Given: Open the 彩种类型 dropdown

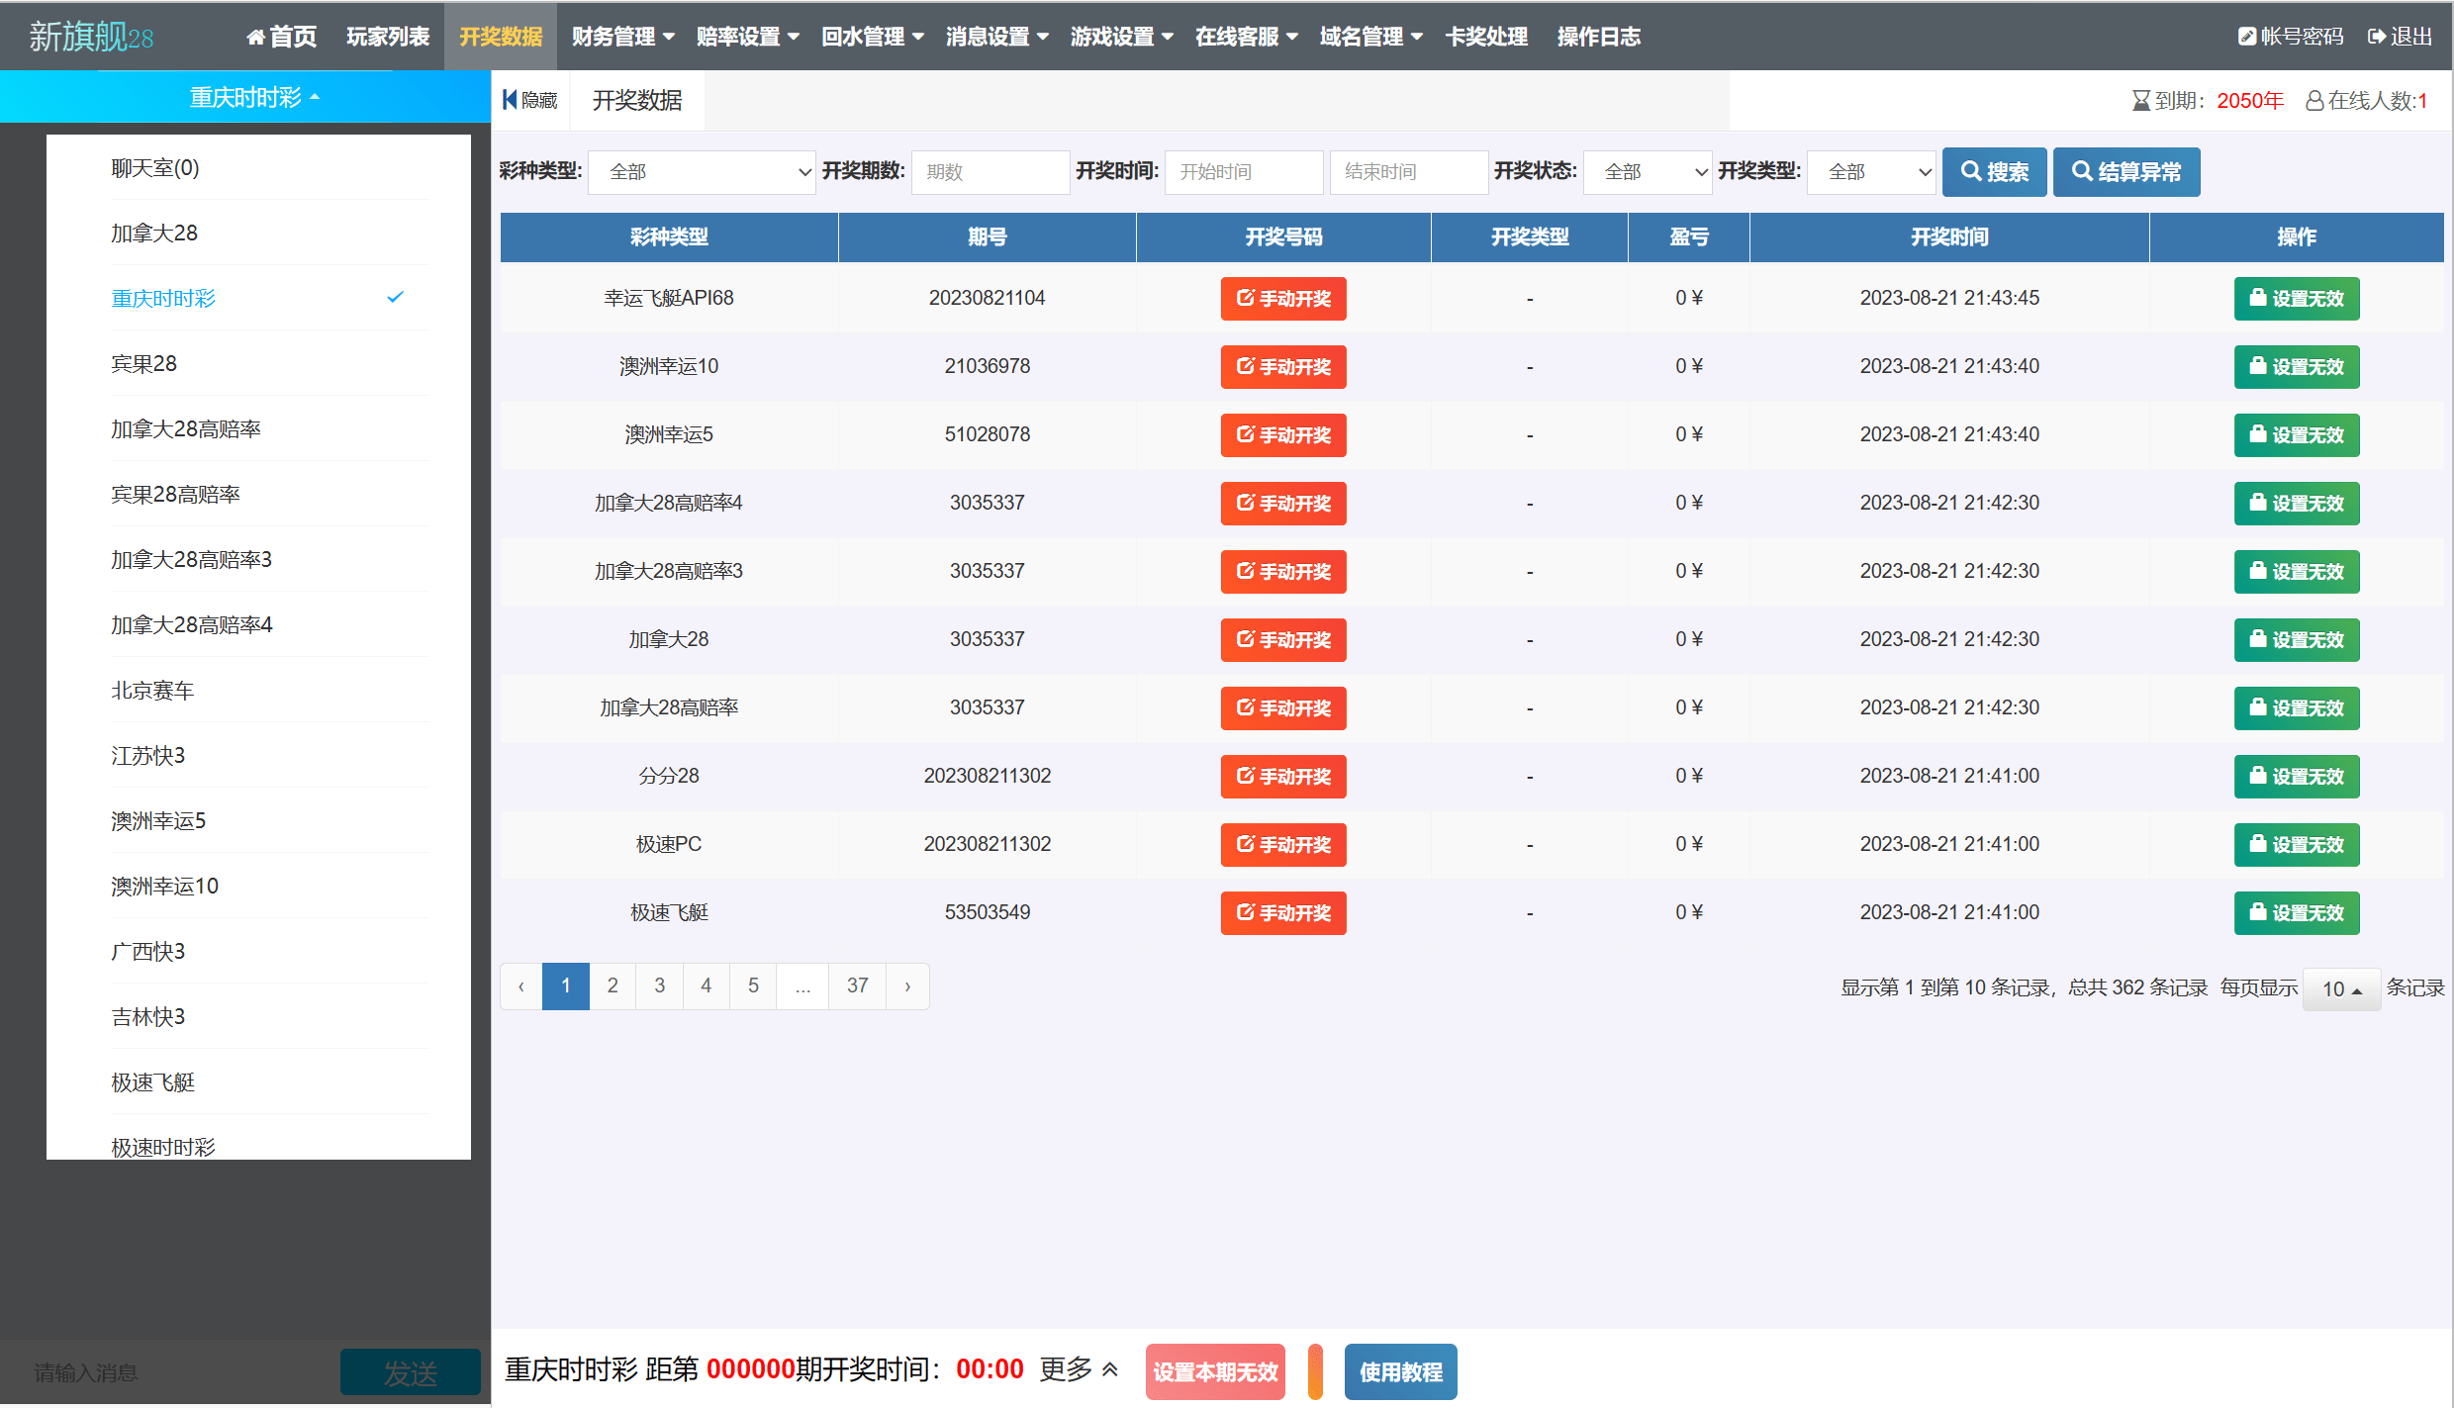Looking at the screenshot, I should [701, 172].
